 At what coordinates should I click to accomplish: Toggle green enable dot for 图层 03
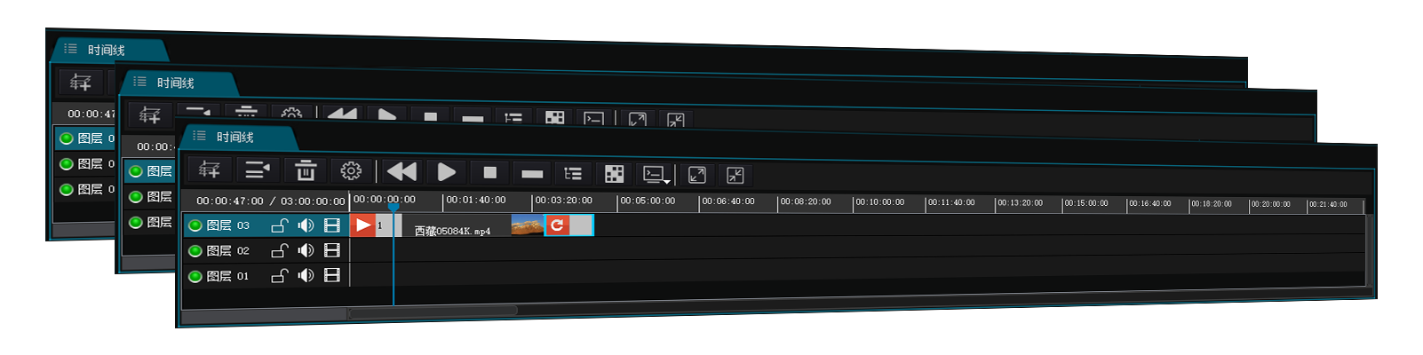click(x=195, y=225)
